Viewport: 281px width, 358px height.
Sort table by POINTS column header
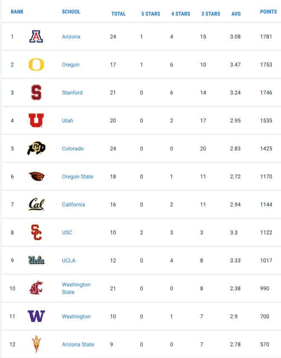(269, 12)
